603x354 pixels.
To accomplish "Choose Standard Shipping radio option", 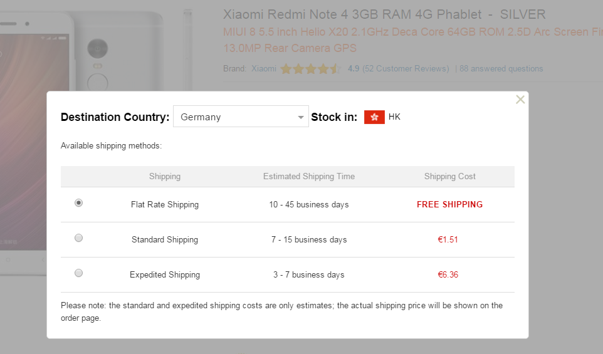I will pos(78,238).
